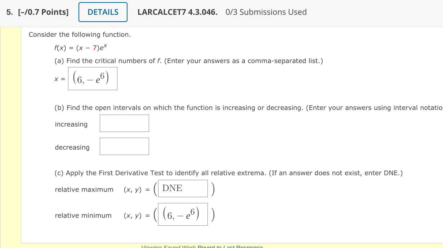The width and height of the screenshot is (443, 248).
Task: Click the function definition f(x) = (x-7)e^x
Action: 81,47
